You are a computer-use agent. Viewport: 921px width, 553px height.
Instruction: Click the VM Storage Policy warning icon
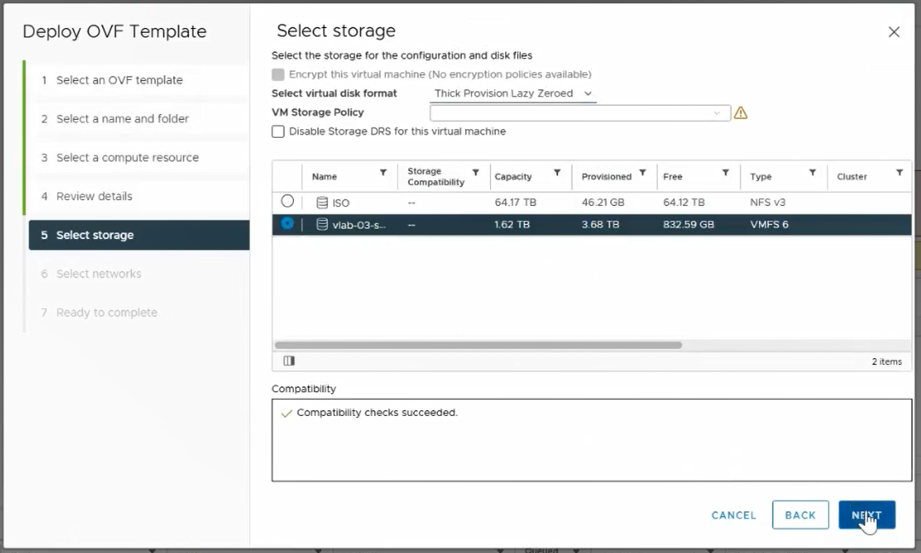tap(740, 112)
